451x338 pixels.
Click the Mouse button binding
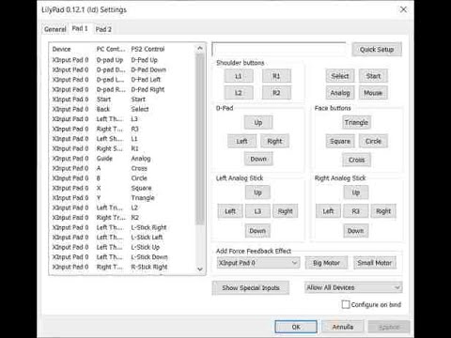(x=373, y=93)
